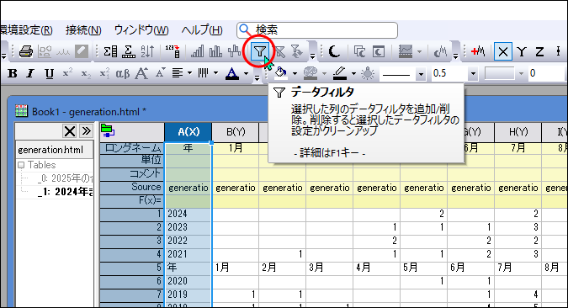Run Statistics on Rows icon

[129, 51]
